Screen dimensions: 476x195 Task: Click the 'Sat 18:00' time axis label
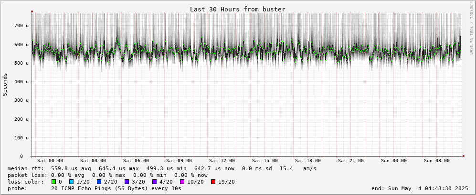pyautogui.click(x=308, y=161)
